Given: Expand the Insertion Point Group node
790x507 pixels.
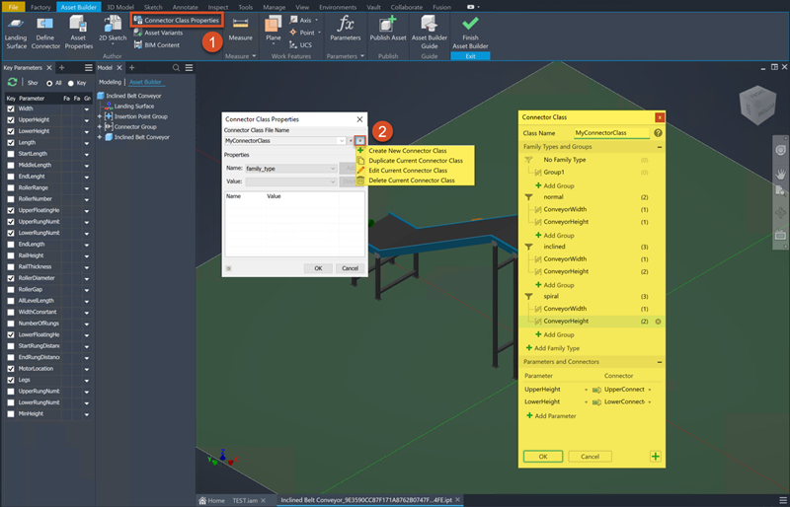Looking at the screenshot, I should 100,116.
